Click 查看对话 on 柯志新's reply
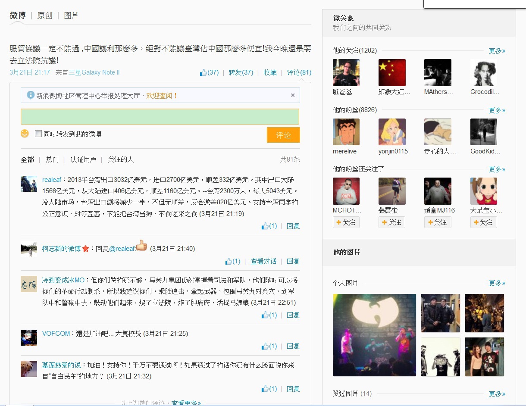Viewport: 526px width, 406px height. pos(263,261)
